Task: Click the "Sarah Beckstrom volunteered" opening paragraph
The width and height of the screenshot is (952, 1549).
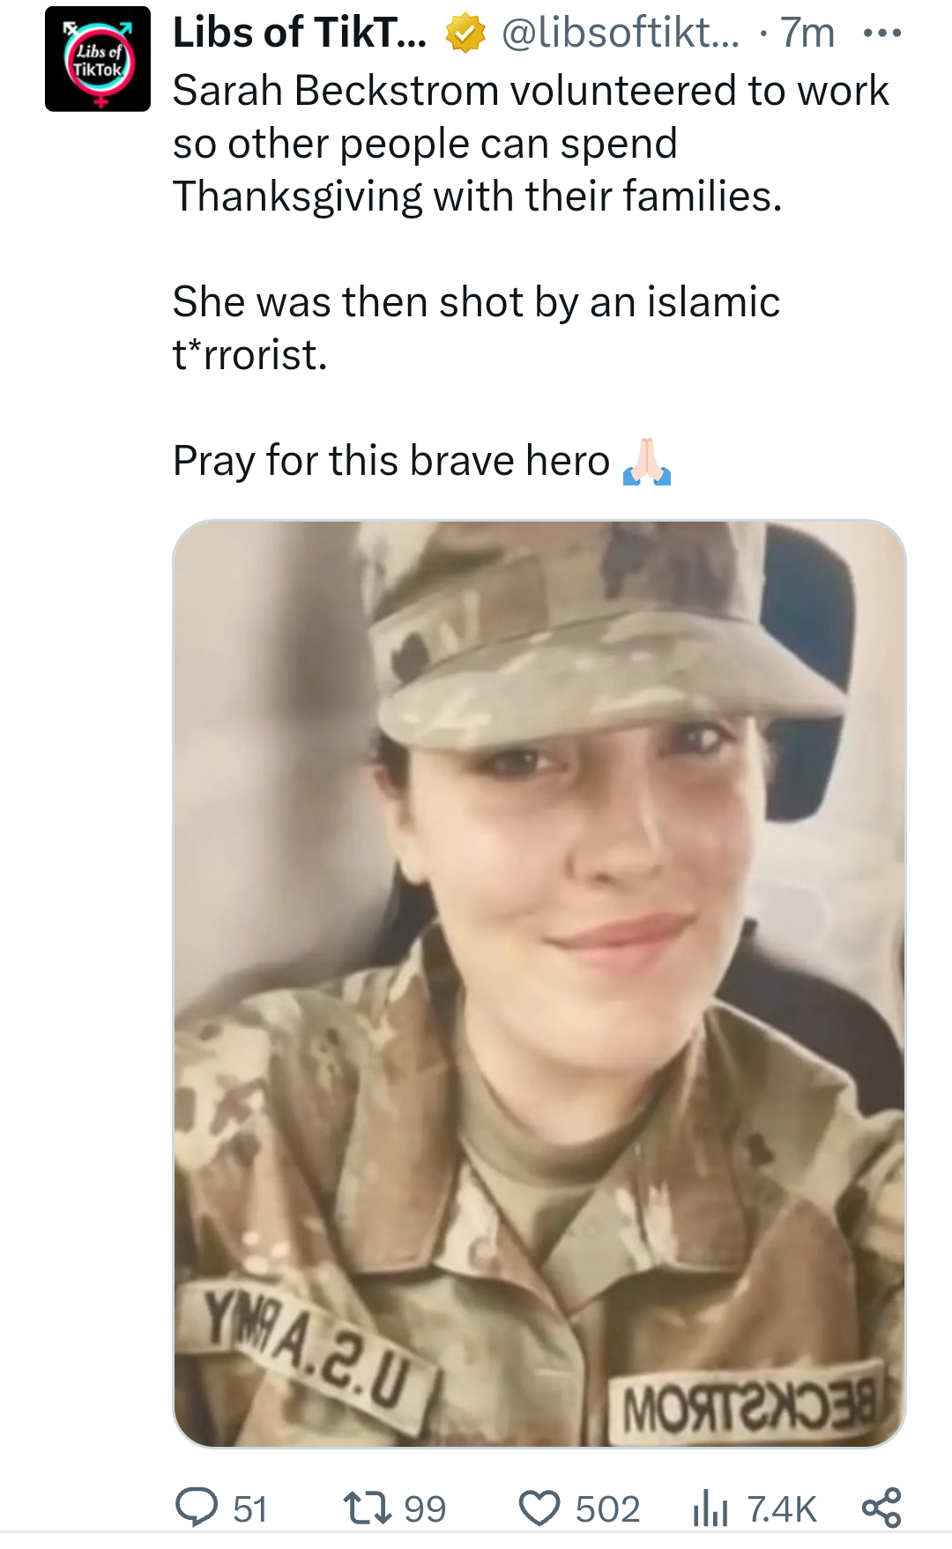Action: tap(529, 144)
